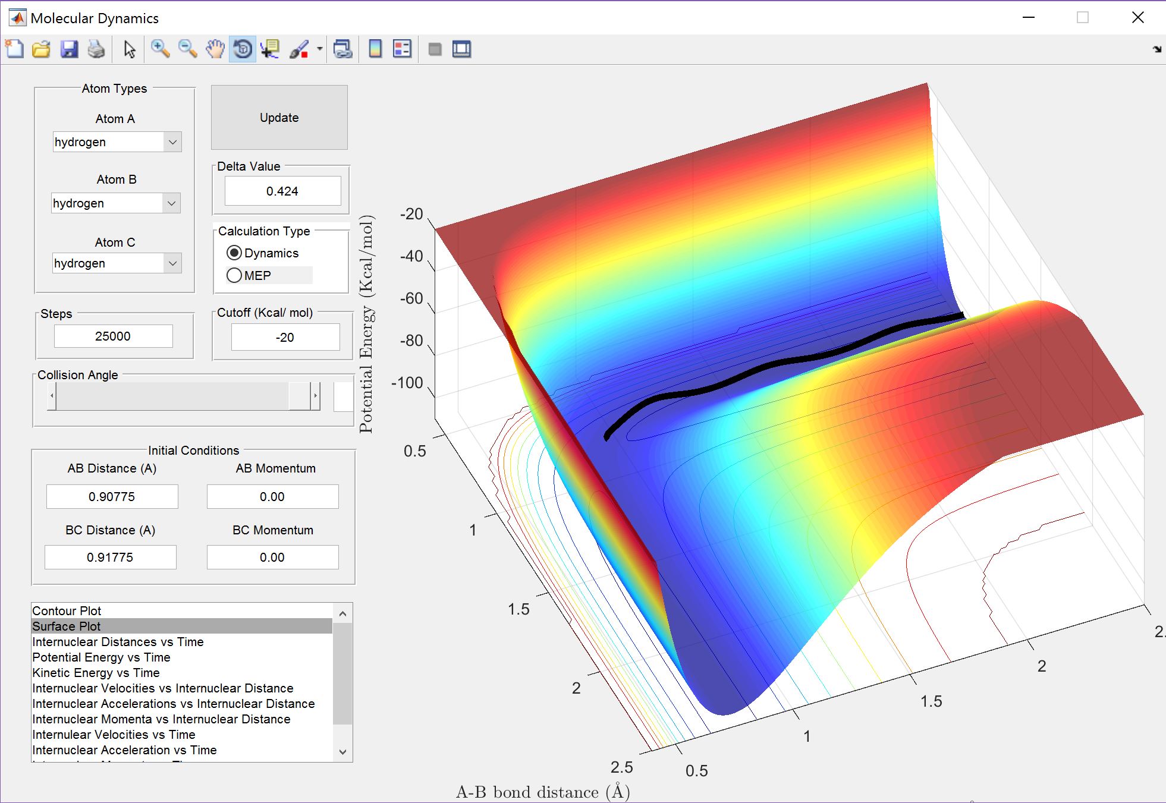Select the Data Cursor tool
The image size is (1166, 803).
tap(271, 49)
